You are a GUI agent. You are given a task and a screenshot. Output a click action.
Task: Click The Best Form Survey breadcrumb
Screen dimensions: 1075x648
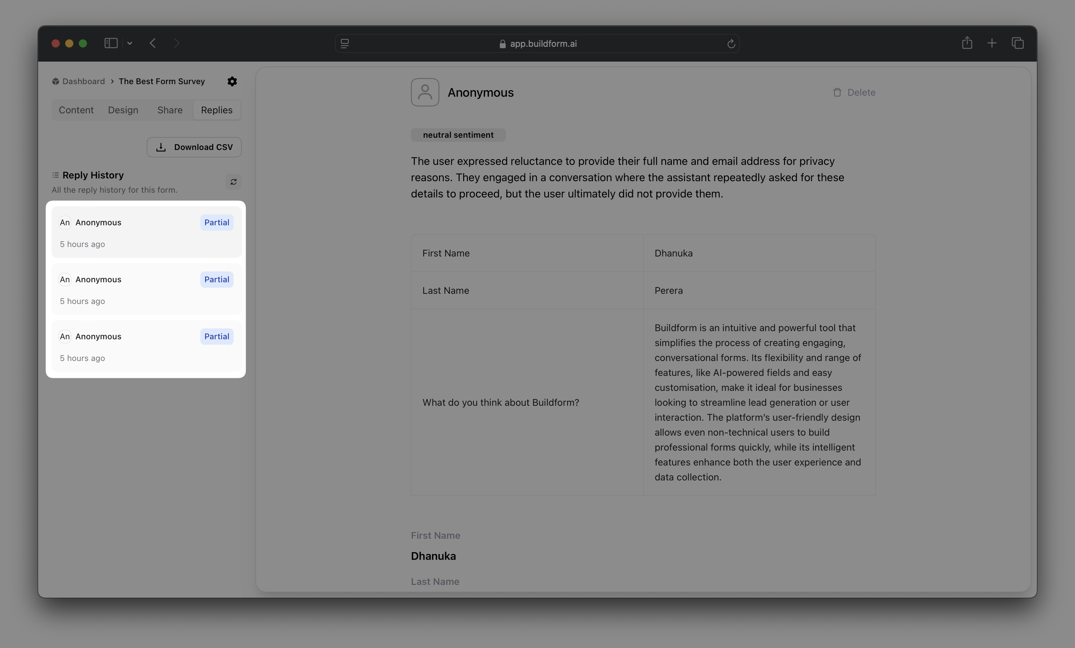click(162, 81)
